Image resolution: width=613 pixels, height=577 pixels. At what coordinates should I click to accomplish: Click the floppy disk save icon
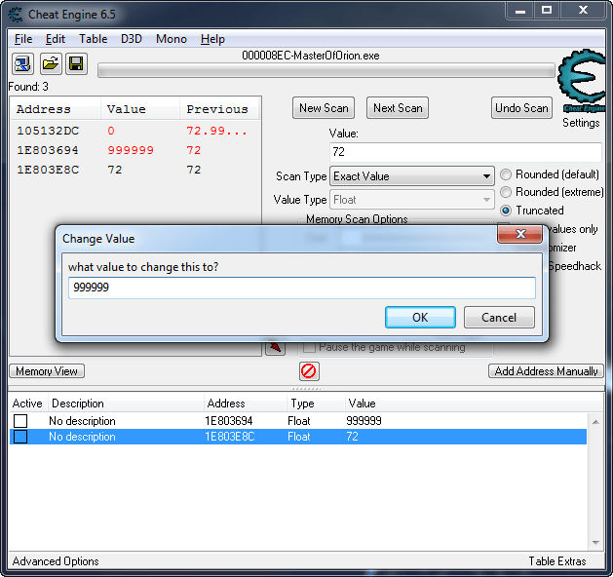pos(76,63)
